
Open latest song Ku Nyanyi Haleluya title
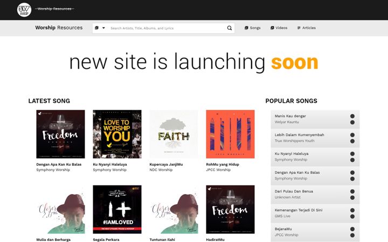click(x=110, y=164)
